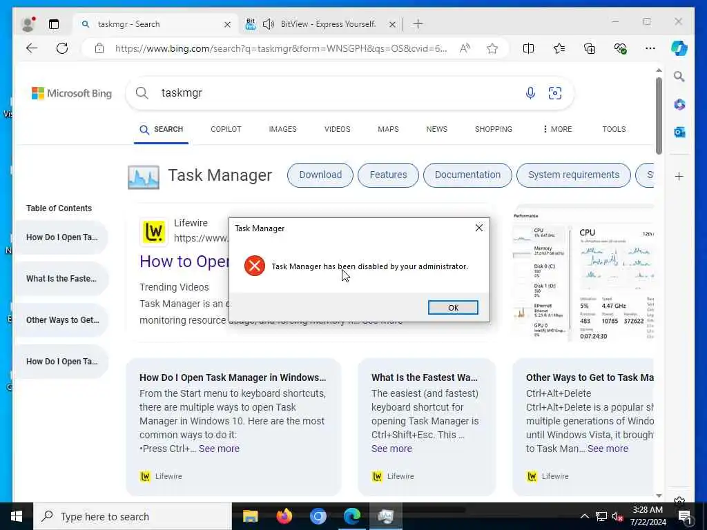Refresh the Bing search page
The width and height of the screenshot is (707, 530).
[62, 48]
